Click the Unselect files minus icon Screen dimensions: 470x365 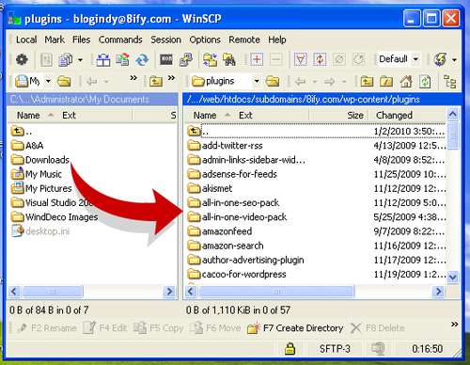pyautogui.click(x=276, y=59)
